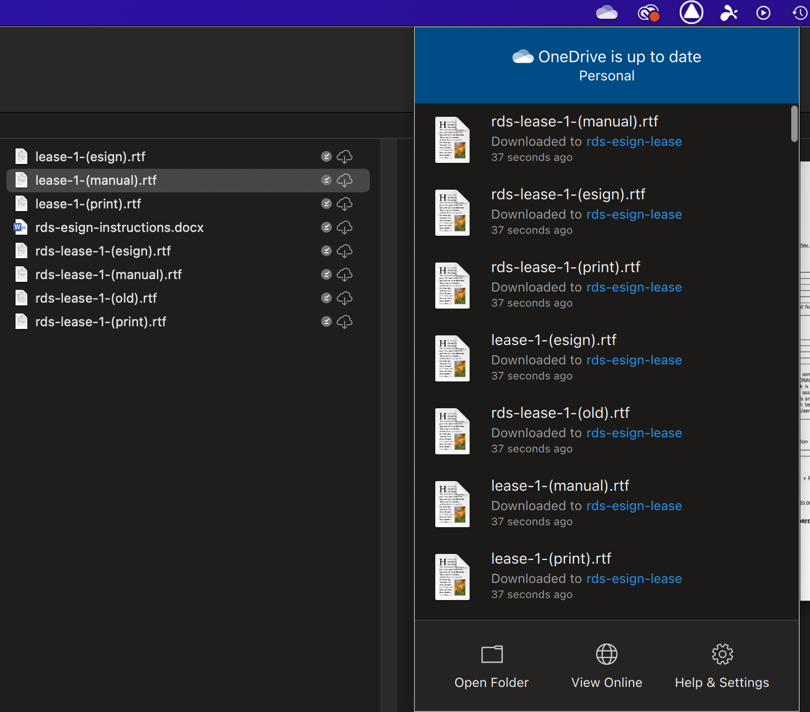Click cloud download icon for lease-1-(esign).rtf
The image size is (810, 712).
(x=344, y=156)
